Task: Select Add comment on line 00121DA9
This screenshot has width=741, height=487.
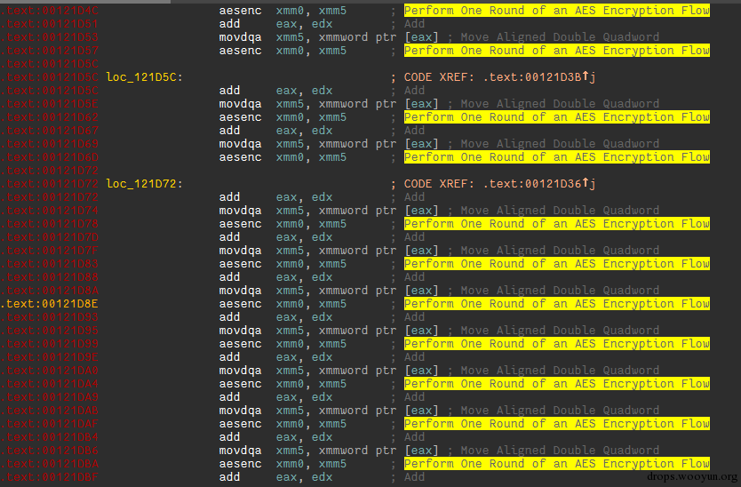Action: click(414, 397)
